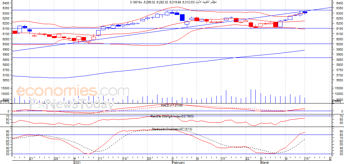This screenshot has height=164, width=344.
Task: Click the date 21 tick on time axis
Action: (31, 159)
